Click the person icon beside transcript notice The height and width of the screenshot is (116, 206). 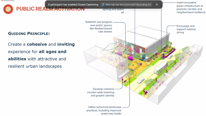click(x=103, y=5)
